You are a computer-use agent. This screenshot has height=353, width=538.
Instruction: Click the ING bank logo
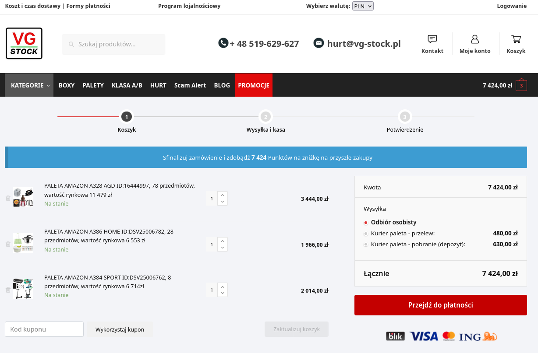point(478,336)
